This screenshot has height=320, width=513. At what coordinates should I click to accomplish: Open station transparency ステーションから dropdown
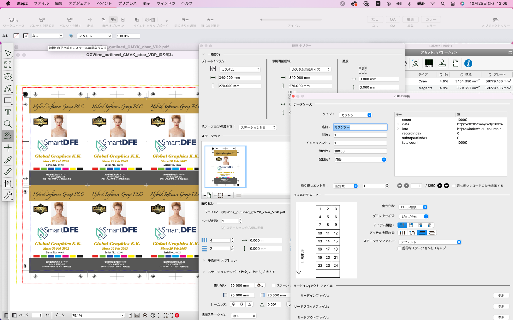pyautogui.click(x=258, y=128)
